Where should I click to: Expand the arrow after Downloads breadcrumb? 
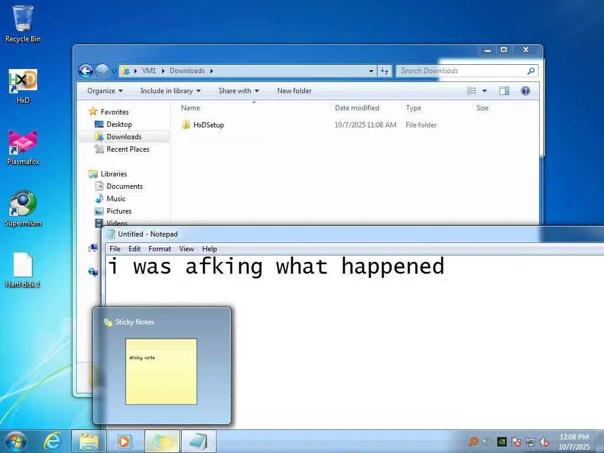(212, 71)
